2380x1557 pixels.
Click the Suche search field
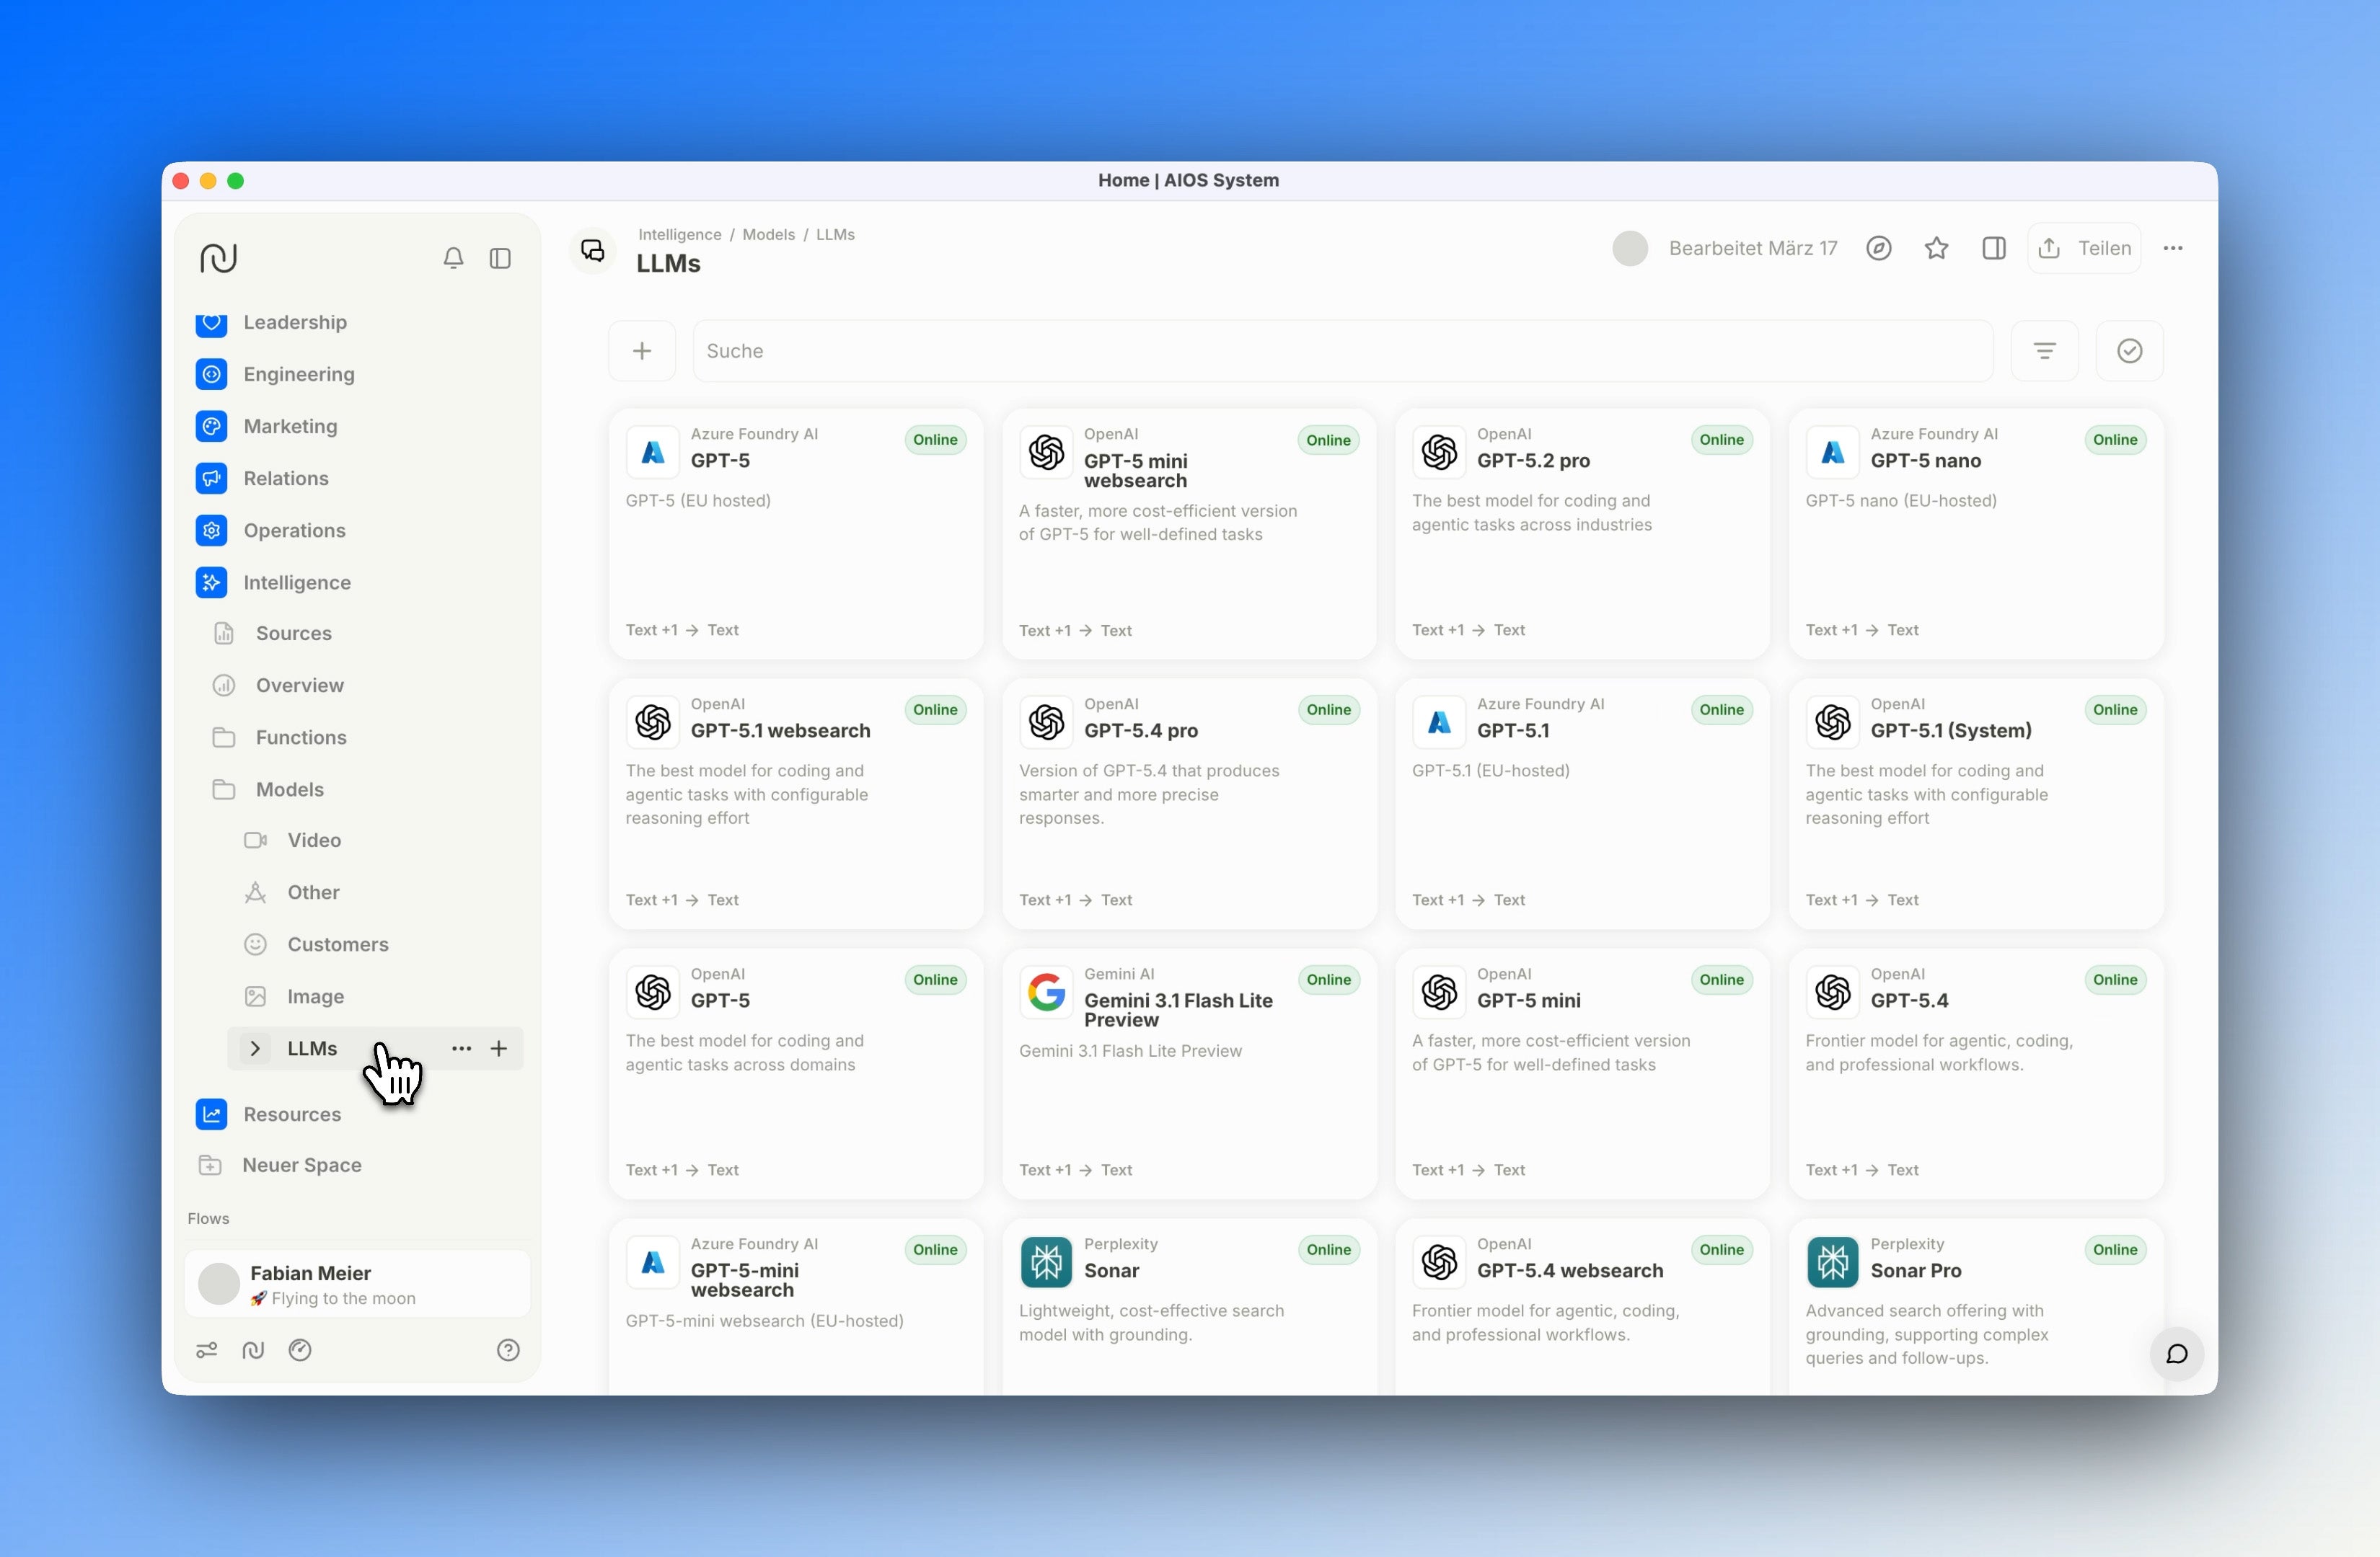[1342, 351]
